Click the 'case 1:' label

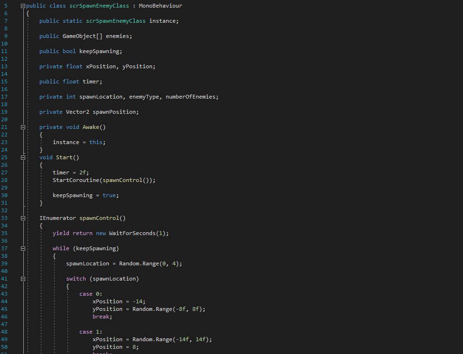91,332
